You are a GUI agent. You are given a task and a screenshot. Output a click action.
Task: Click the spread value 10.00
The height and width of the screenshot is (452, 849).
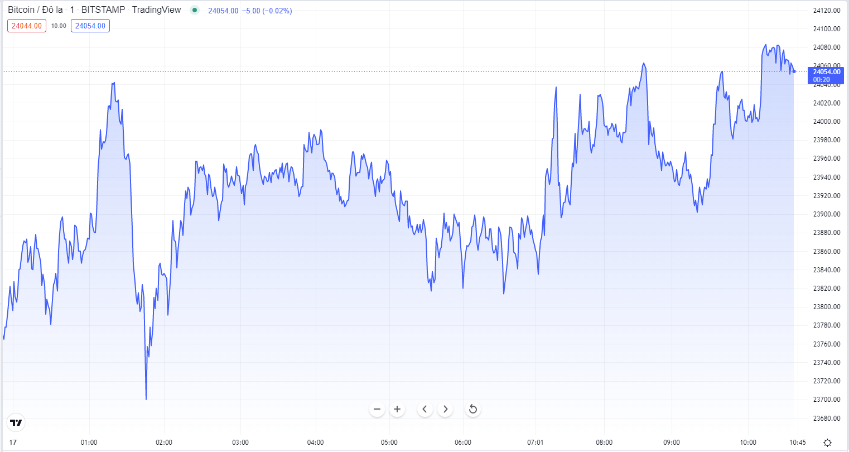coord(59,26)
